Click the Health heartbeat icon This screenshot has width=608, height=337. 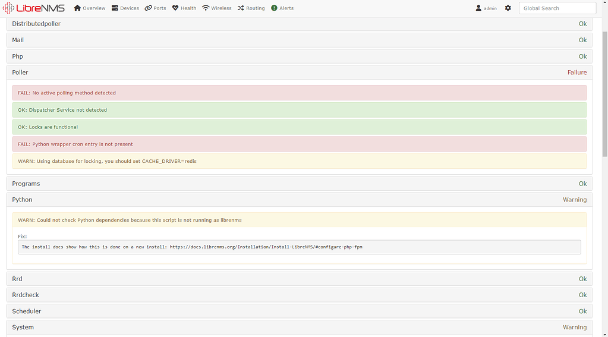175,8
